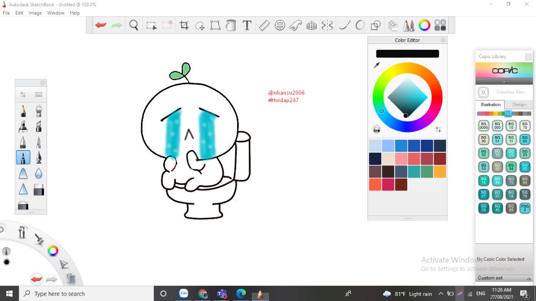Open Microsoft Edge from the taskbar
The width and height of the screenshot is (536, 301).
(241, 294)
